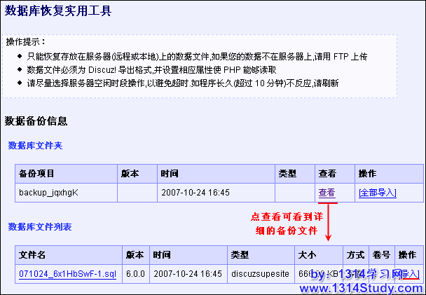Click the 方式 column header
This screenshot has height=295, width=426.
coord(355,254)
